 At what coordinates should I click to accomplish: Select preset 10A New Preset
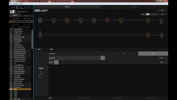[x=20, y=99]
